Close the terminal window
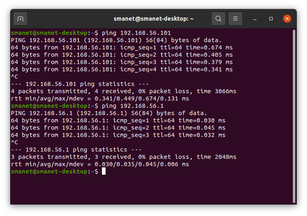Image resolution: width=307 pixels, height=216 pixels. [287, 19]
